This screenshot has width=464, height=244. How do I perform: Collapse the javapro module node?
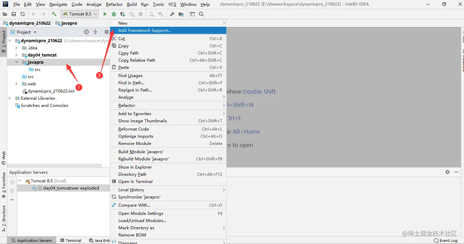[x=16, y=62]
